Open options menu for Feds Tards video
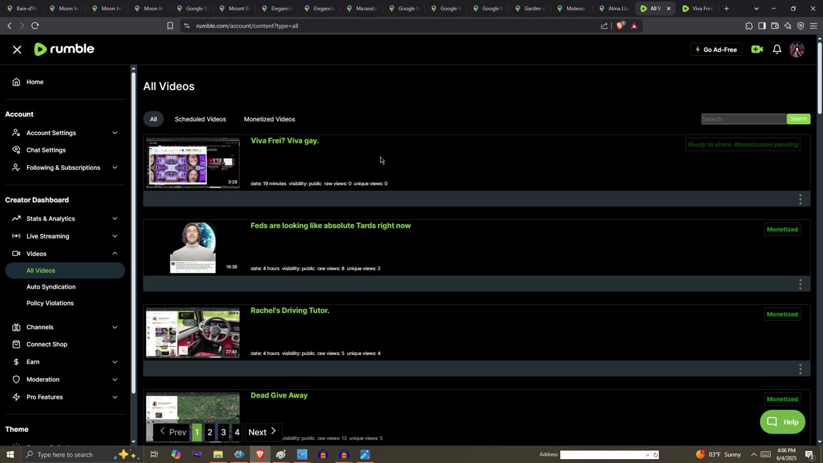This screenshot has height=463, width=823. pyautogui.click(x=800, y=284)
